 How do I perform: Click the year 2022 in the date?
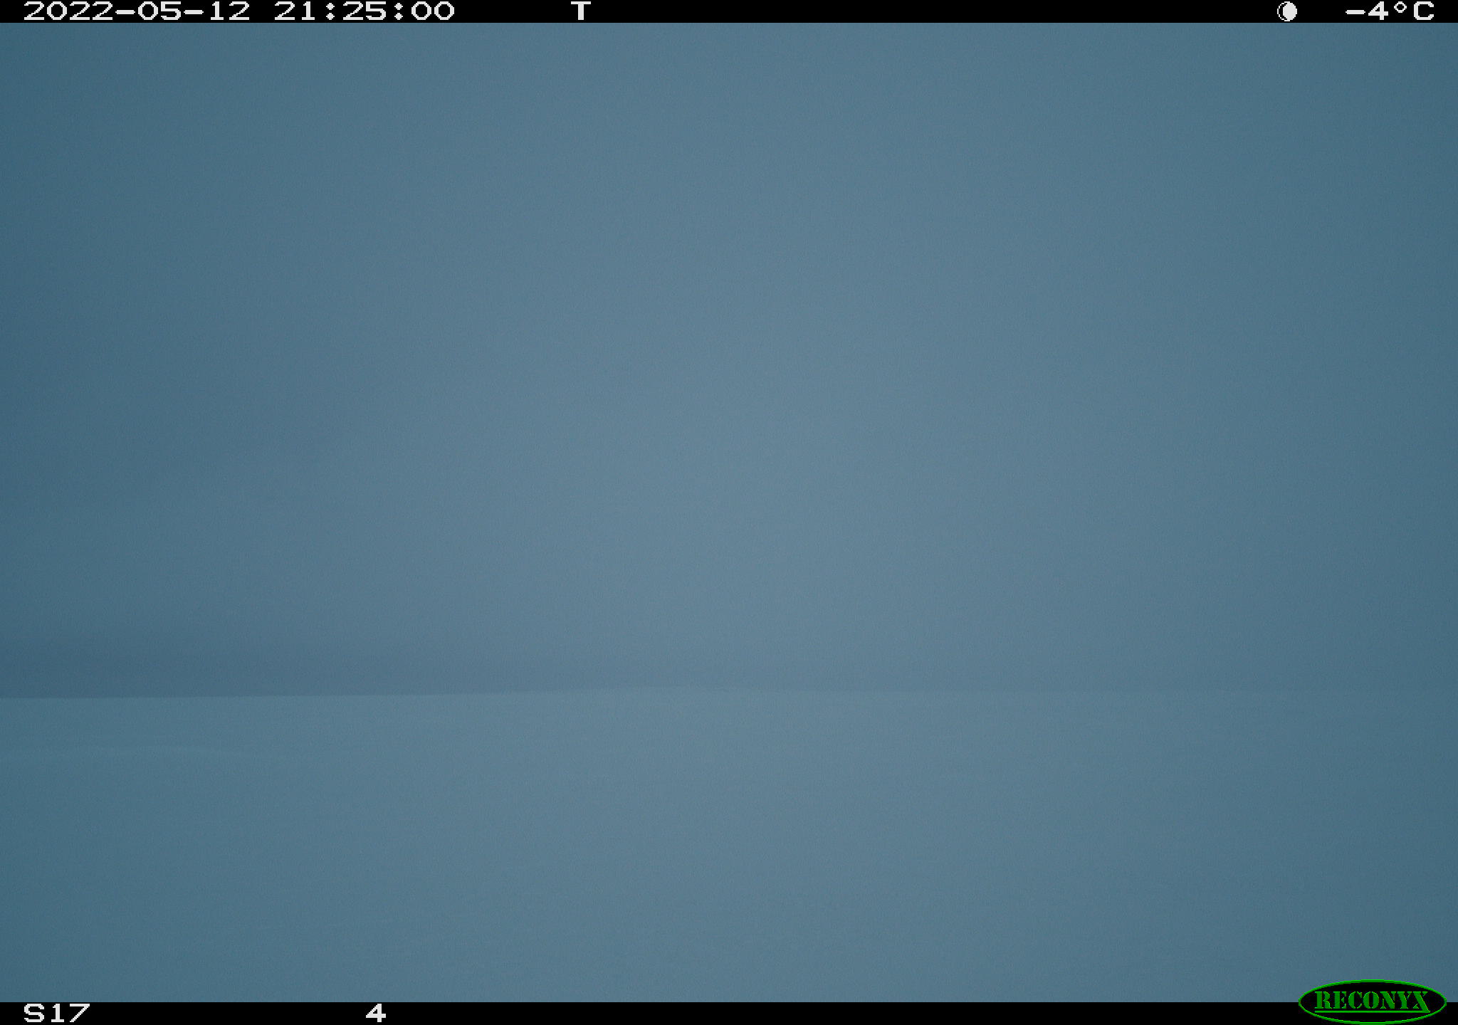tap(68, 11)
